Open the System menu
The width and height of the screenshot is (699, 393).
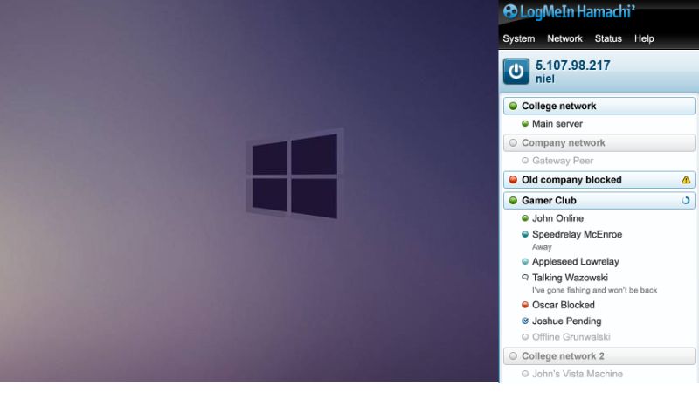[518, 38]
